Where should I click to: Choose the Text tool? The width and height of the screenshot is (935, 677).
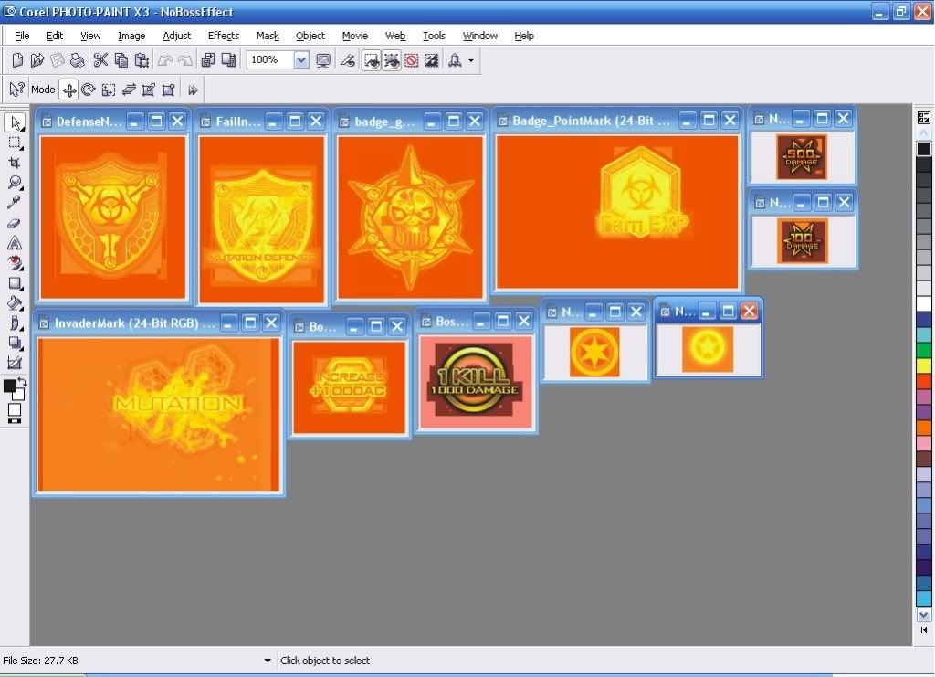coord(15,243)
